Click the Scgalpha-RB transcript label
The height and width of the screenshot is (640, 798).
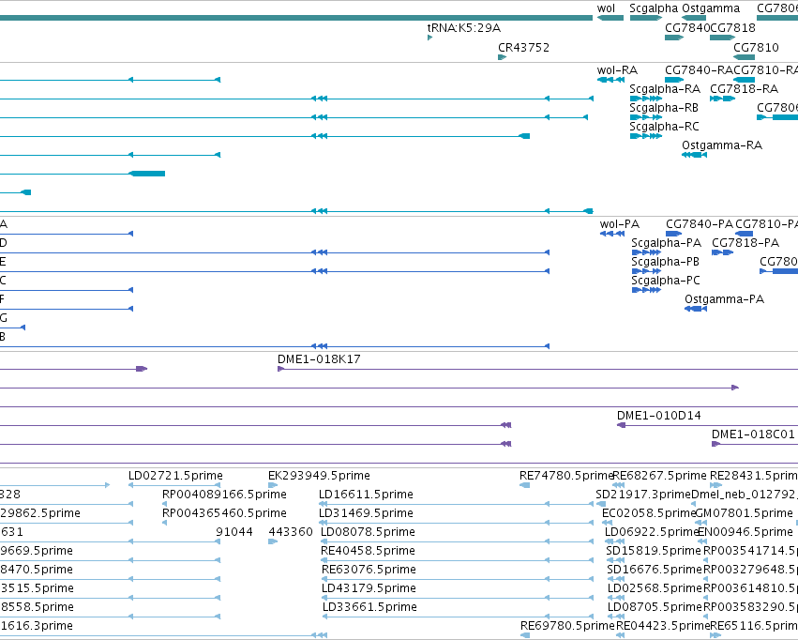[664, 108]
